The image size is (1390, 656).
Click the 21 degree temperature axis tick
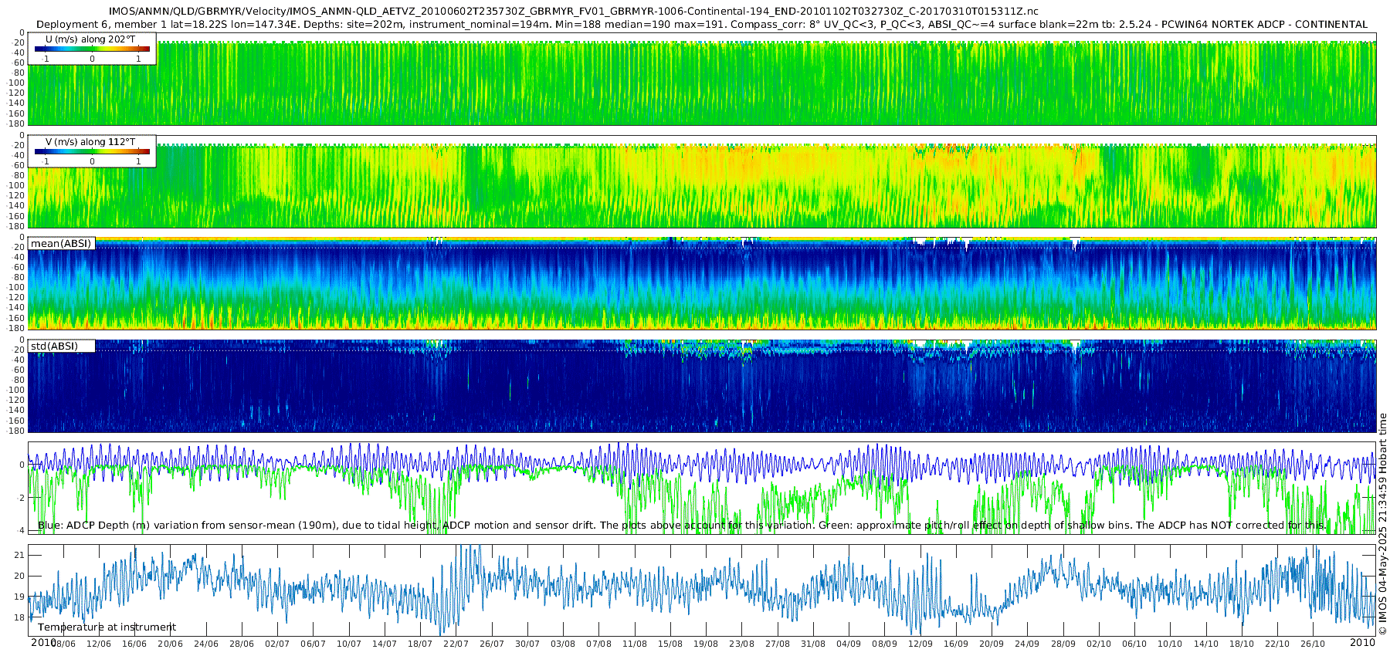point(20,556)
